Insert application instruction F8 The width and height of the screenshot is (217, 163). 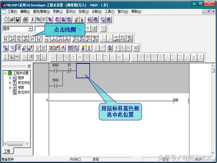39,38
